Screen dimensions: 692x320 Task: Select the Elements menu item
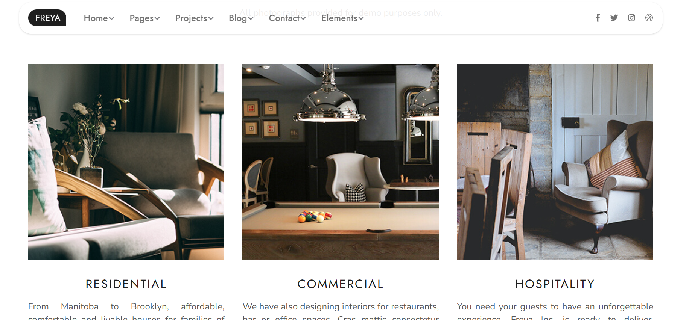tap(339, 18)
